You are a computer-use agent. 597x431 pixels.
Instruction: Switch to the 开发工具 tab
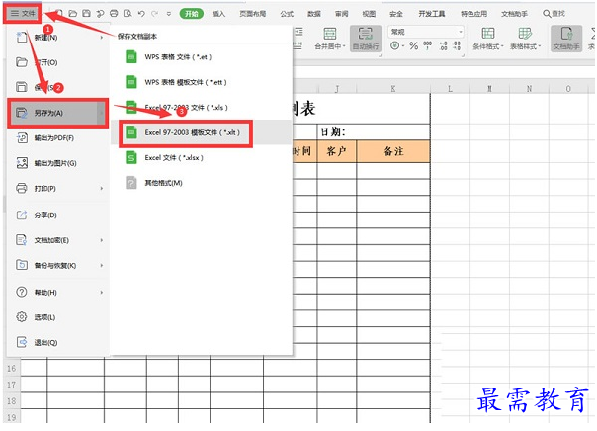point(432,14)
